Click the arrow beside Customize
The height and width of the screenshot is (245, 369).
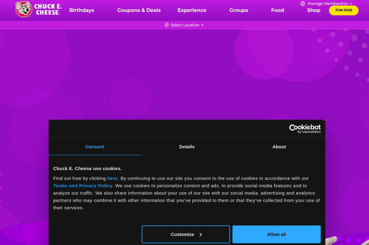(x=201, y=234)
